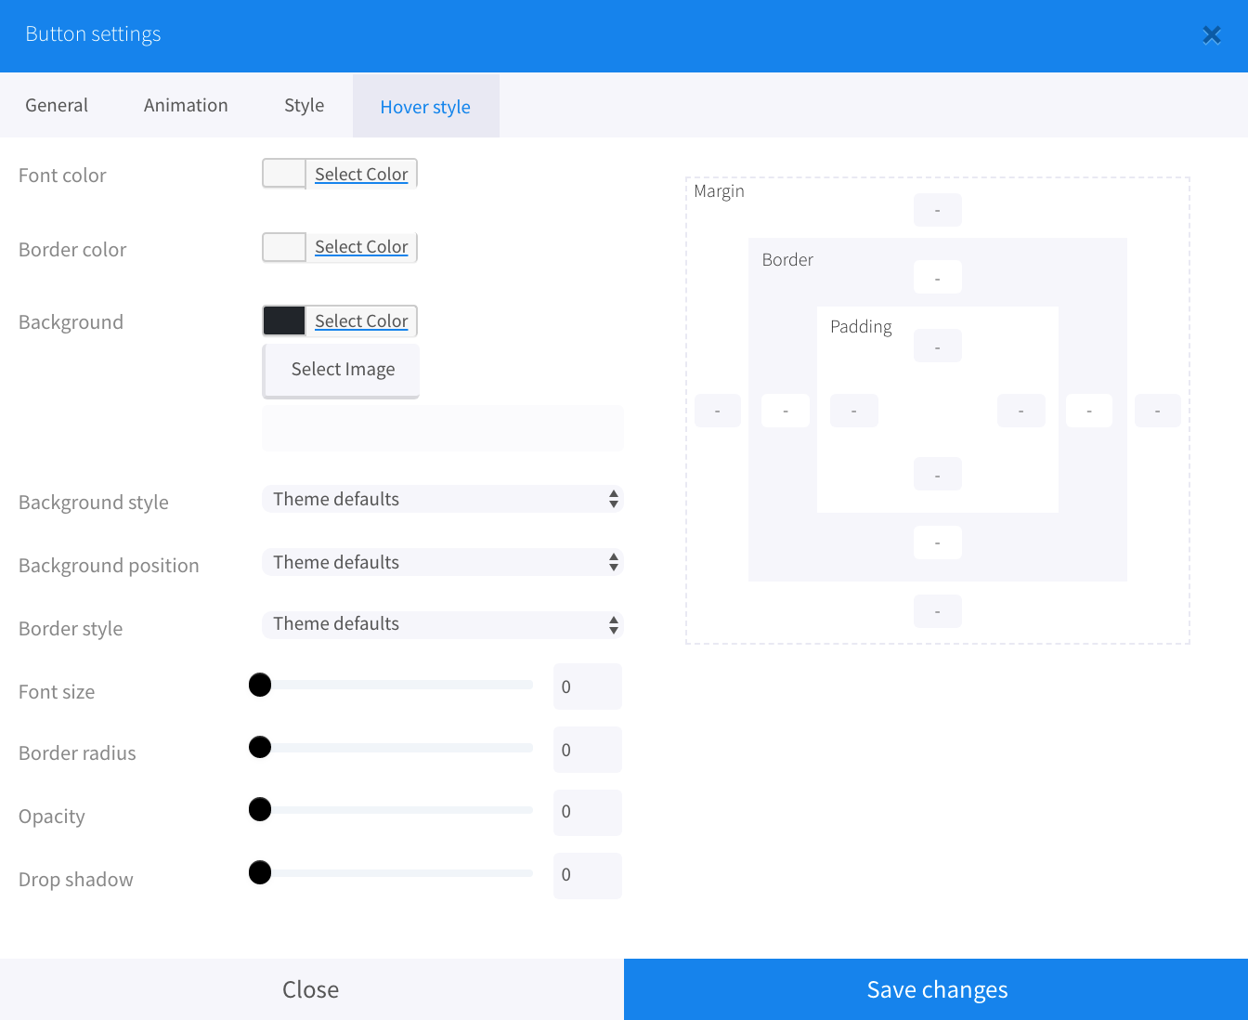This screenshot has width=1248, height=1020.
Task: Focus the Drop shadow value field
Action: (588, 875)
